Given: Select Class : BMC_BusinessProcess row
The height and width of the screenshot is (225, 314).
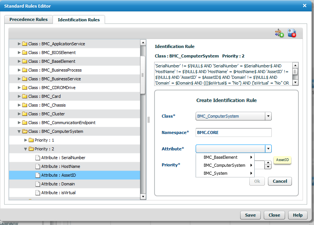Looking at the screenshot, I should click(75, 70).
